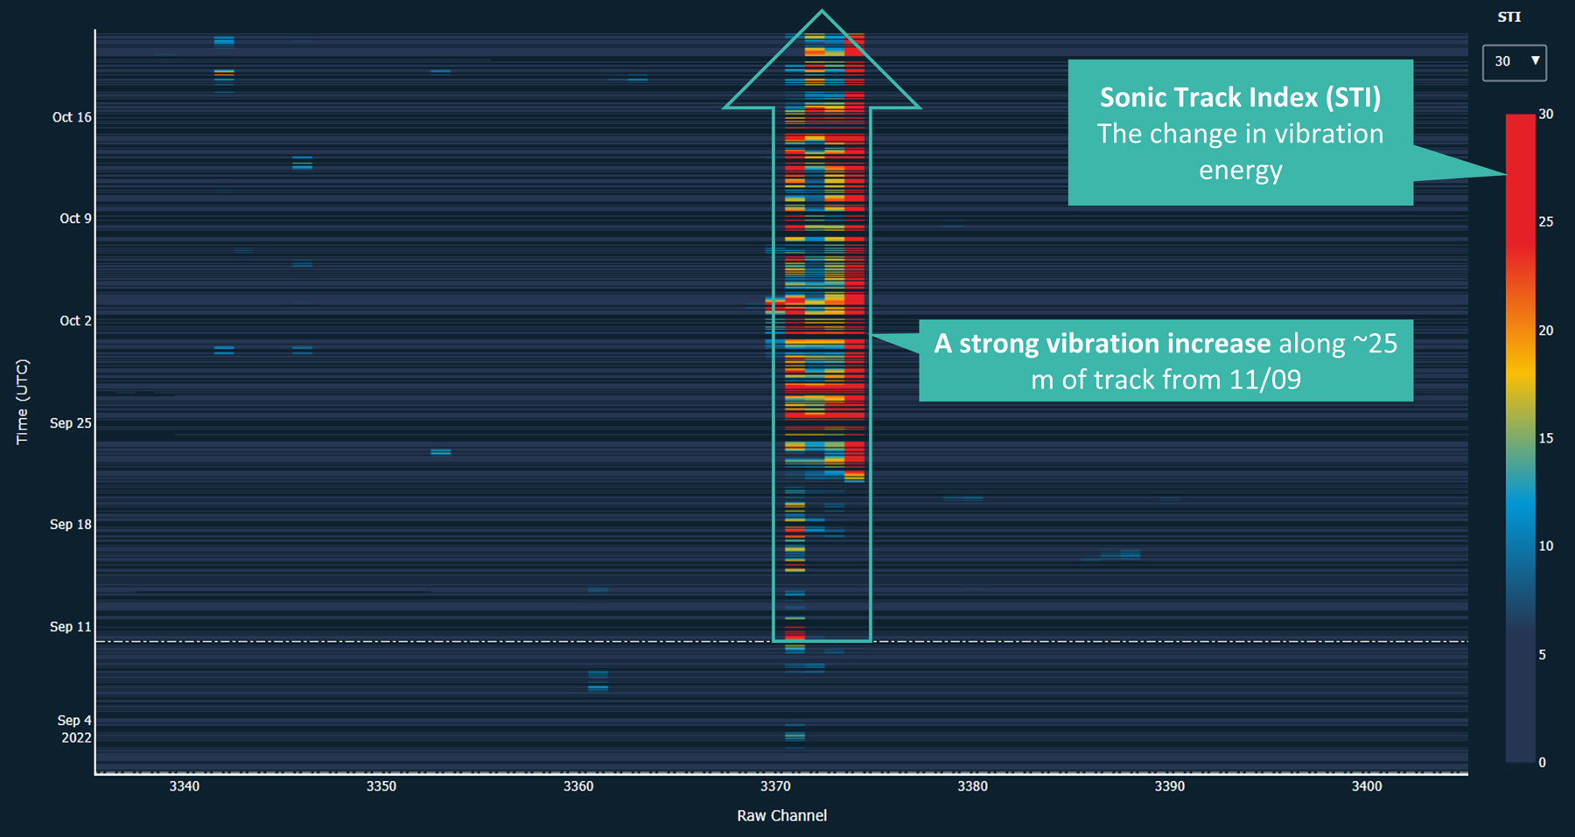Click the Raw Channel axis title
The height and width of the screenshot is (837, 1575).
(781, 815)
